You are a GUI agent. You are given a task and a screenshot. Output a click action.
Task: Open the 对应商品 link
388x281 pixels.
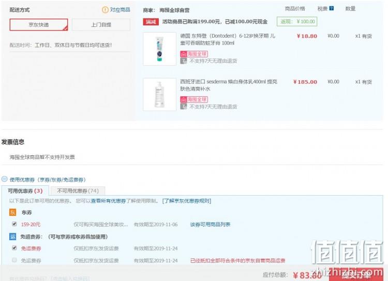pyautogui.click(x=120, y=10)
